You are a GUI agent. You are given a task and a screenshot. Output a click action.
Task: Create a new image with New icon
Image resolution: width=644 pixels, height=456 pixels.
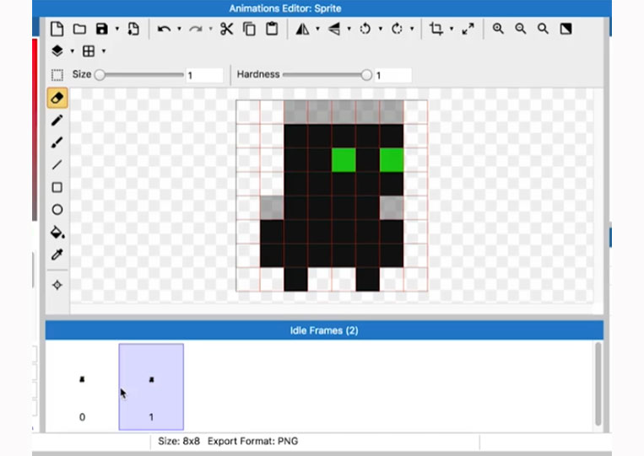(x=57, y=30)
